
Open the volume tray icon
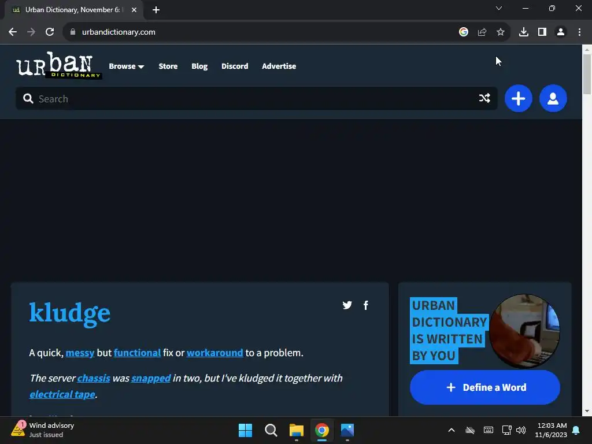click(x=521, y=430)
